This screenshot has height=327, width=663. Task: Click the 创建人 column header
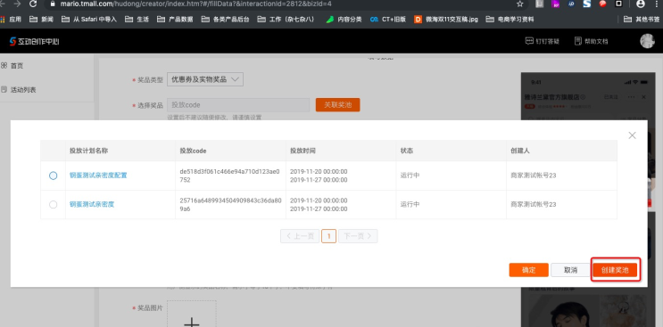point(520,151)
